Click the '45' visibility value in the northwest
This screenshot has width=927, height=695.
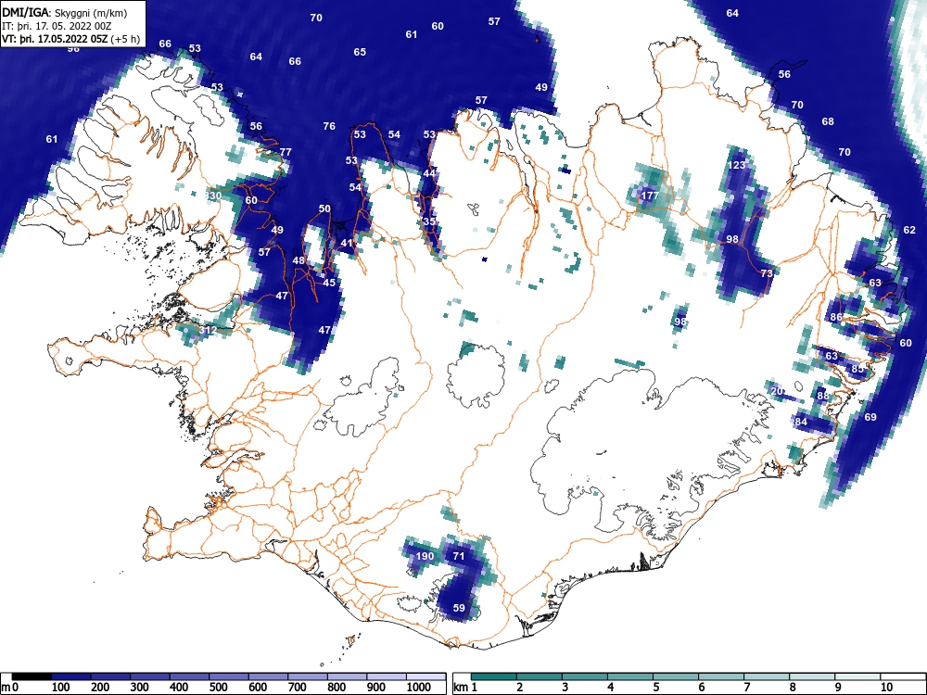click(329, 283)
